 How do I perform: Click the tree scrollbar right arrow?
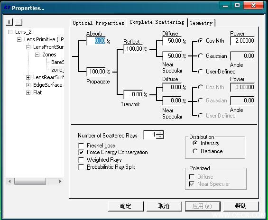tap(60, 181)
